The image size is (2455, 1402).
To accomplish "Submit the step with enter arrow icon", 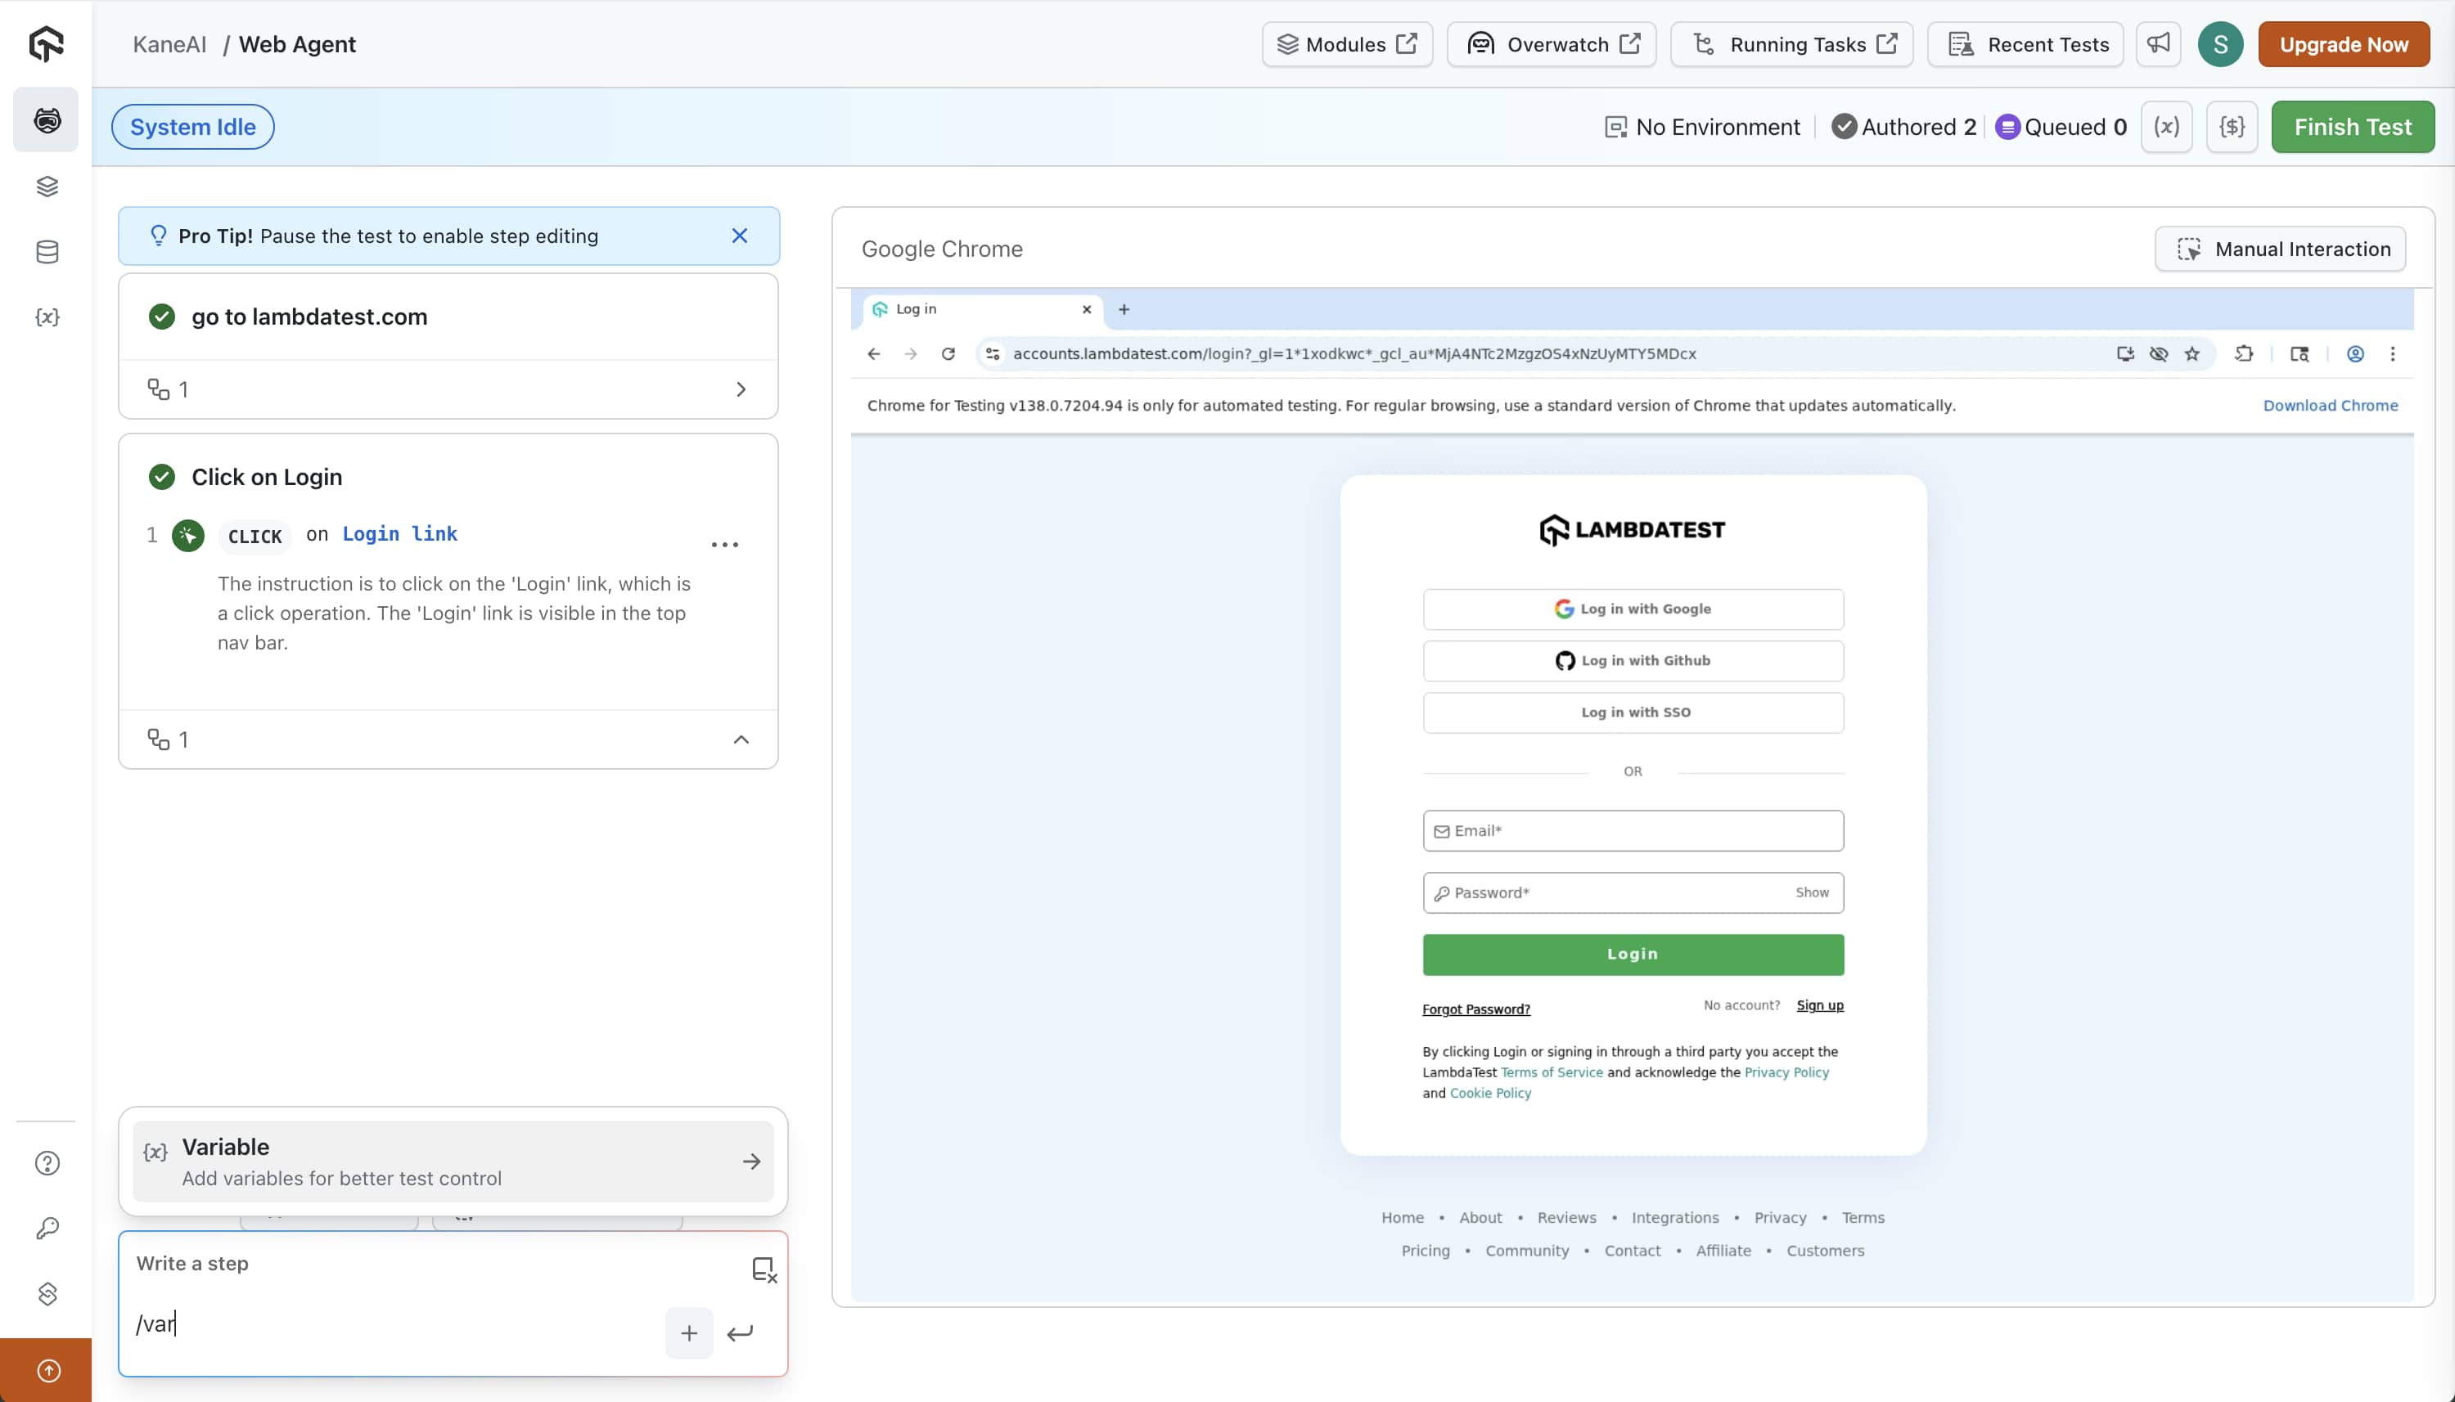I will pos(740,1333).
